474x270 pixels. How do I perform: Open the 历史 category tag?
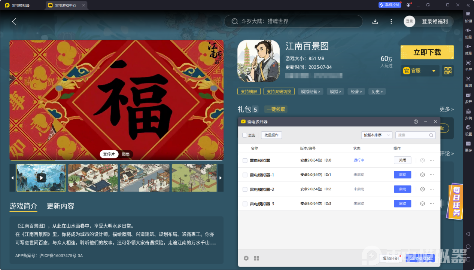376,92
